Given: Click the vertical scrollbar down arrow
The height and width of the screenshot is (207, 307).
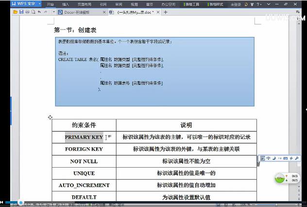Looking at the screenshot, I should pyautogui.click(x=299, y=187).
